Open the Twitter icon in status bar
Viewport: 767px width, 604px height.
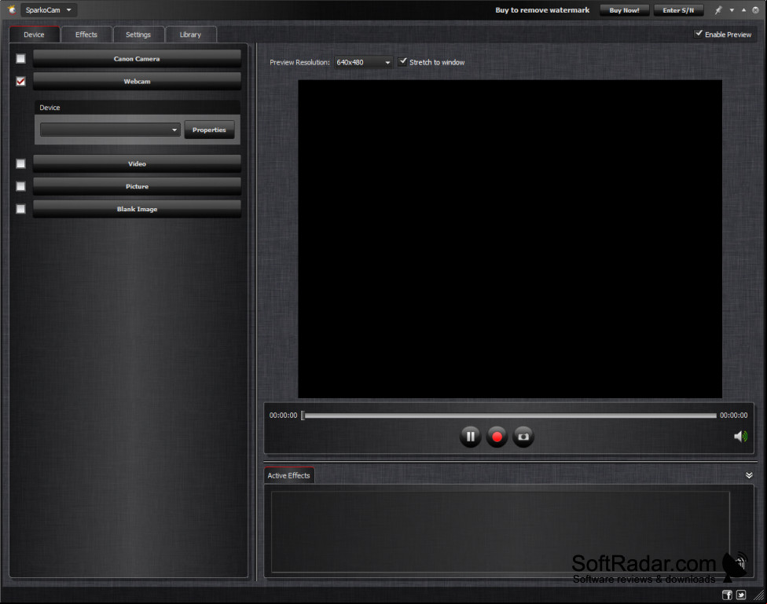[742, 595]
